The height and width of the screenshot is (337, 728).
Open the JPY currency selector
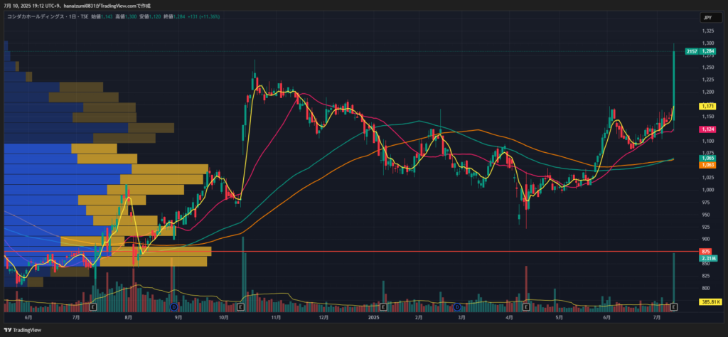pyautogui.click(x=710, y=18)
